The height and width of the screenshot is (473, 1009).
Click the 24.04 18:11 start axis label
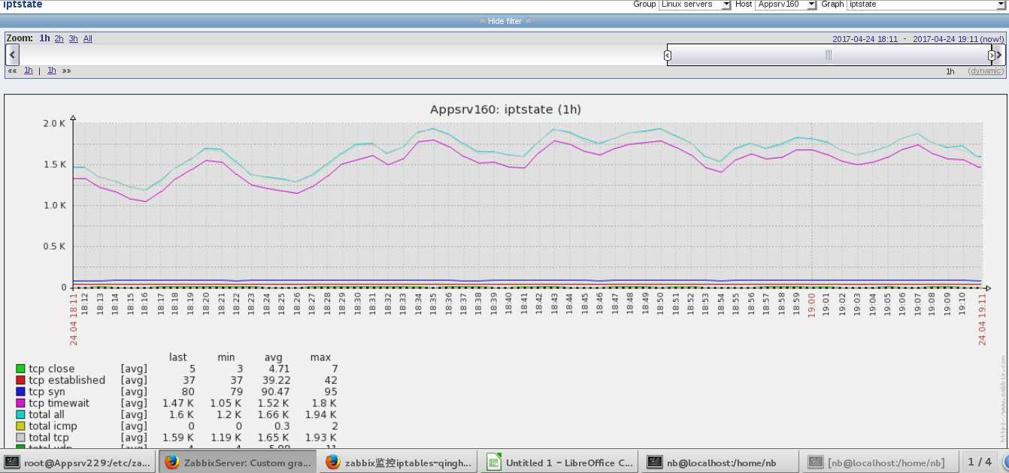click(x=74, y=319)
